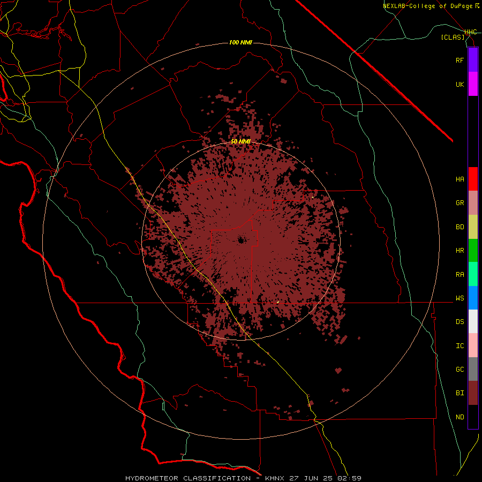Click the "HYDROMETEOR CLASSIFICATION" title text

pyautogui.click(x=188, y=478)
